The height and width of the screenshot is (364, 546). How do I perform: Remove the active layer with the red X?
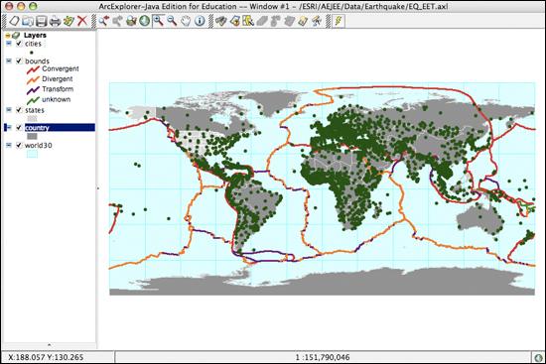coord(81,21)
